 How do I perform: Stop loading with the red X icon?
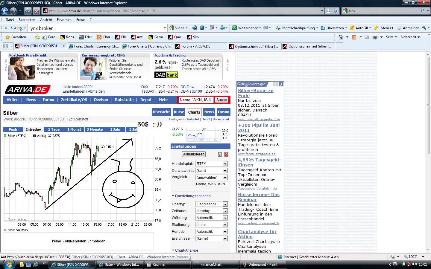pyautogui.click(x=36, y=11)
